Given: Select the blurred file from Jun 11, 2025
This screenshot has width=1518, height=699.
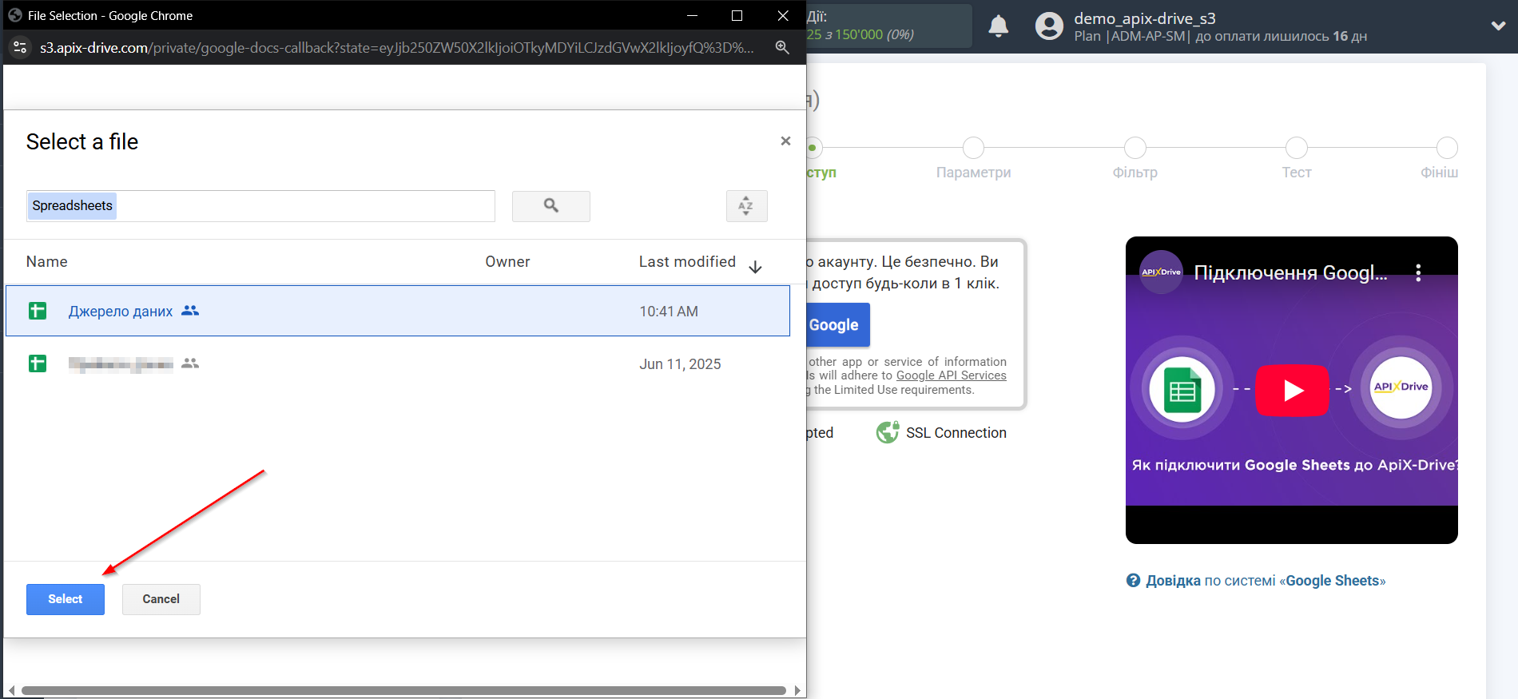Looking at the screenshot, I should [x=398, y=363].
